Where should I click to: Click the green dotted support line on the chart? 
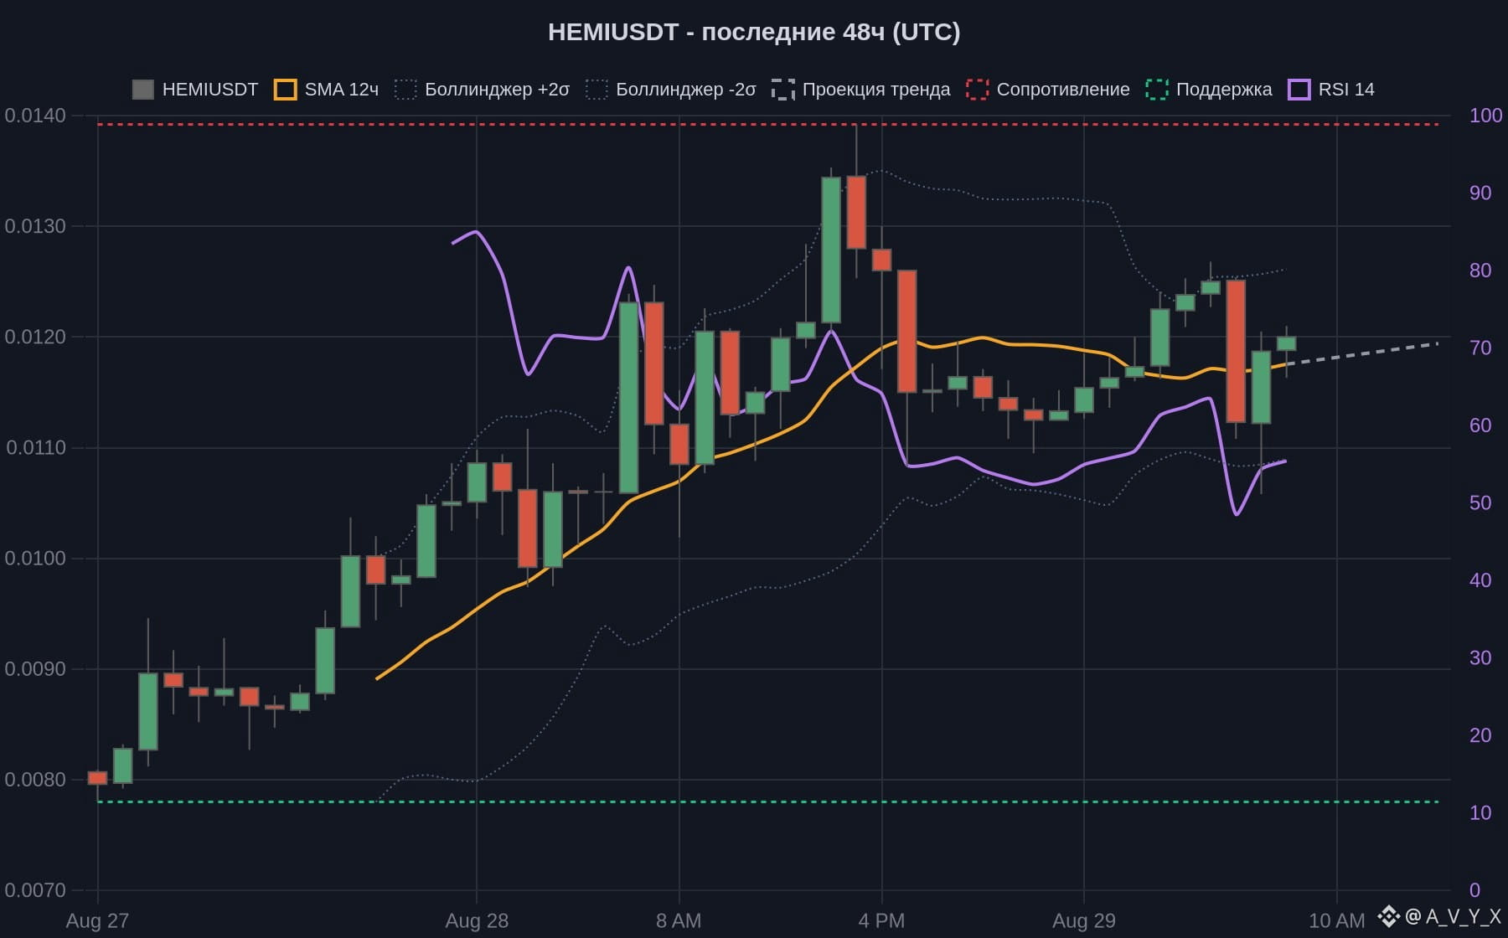(768, 802)
